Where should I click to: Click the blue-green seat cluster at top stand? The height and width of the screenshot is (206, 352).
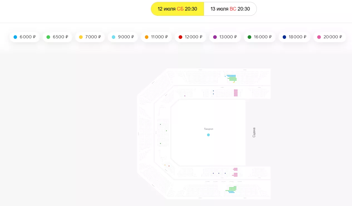232,78
